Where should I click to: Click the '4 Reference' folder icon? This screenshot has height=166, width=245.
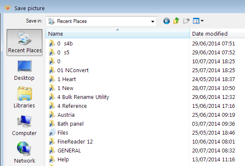(52, 106)
